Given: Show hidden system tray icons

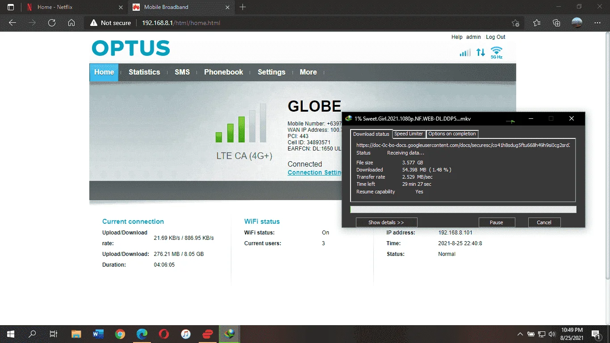Looking at the screenshot, I should click(520, 334).
